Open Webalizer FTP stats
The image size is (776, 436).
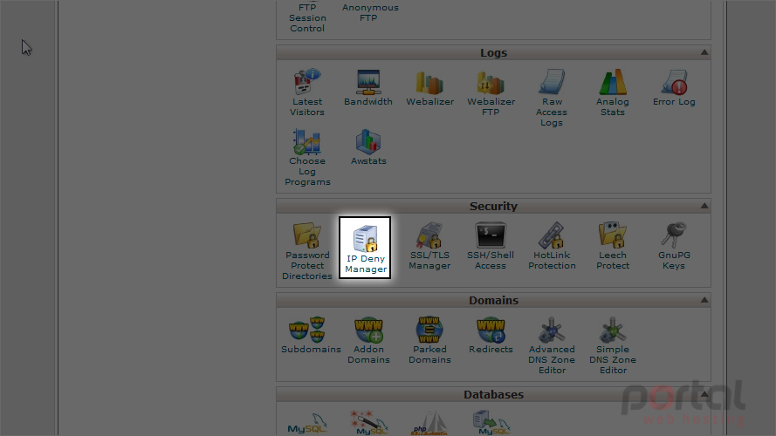[491, 93]
